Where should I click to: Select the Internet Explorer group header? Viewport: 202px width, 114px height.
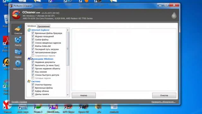(x=40, y=30)
